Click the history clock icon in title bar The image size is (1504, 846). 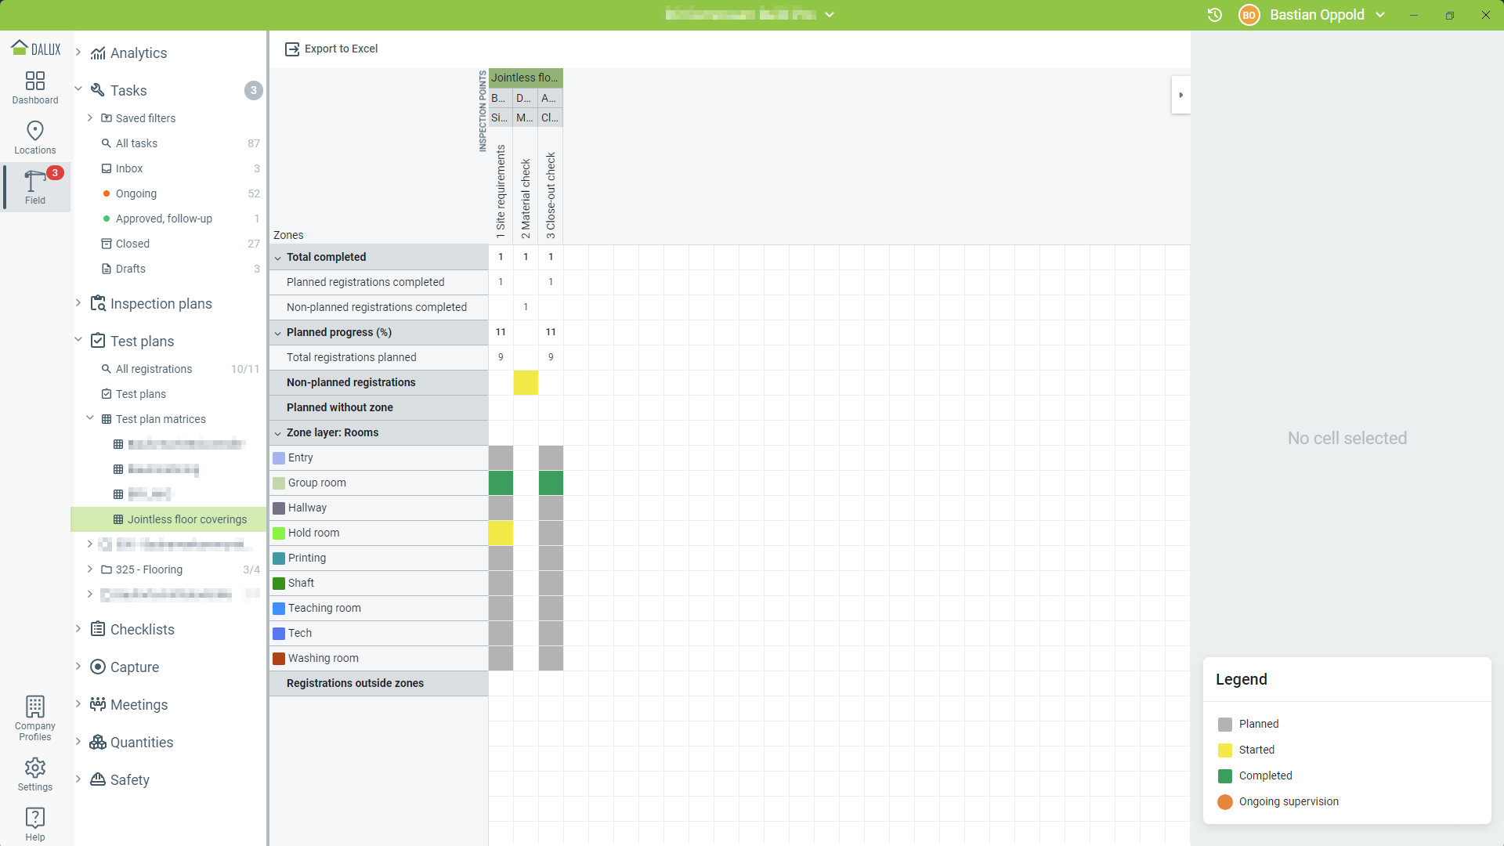pyautogui.click(x=1215, y=15)
